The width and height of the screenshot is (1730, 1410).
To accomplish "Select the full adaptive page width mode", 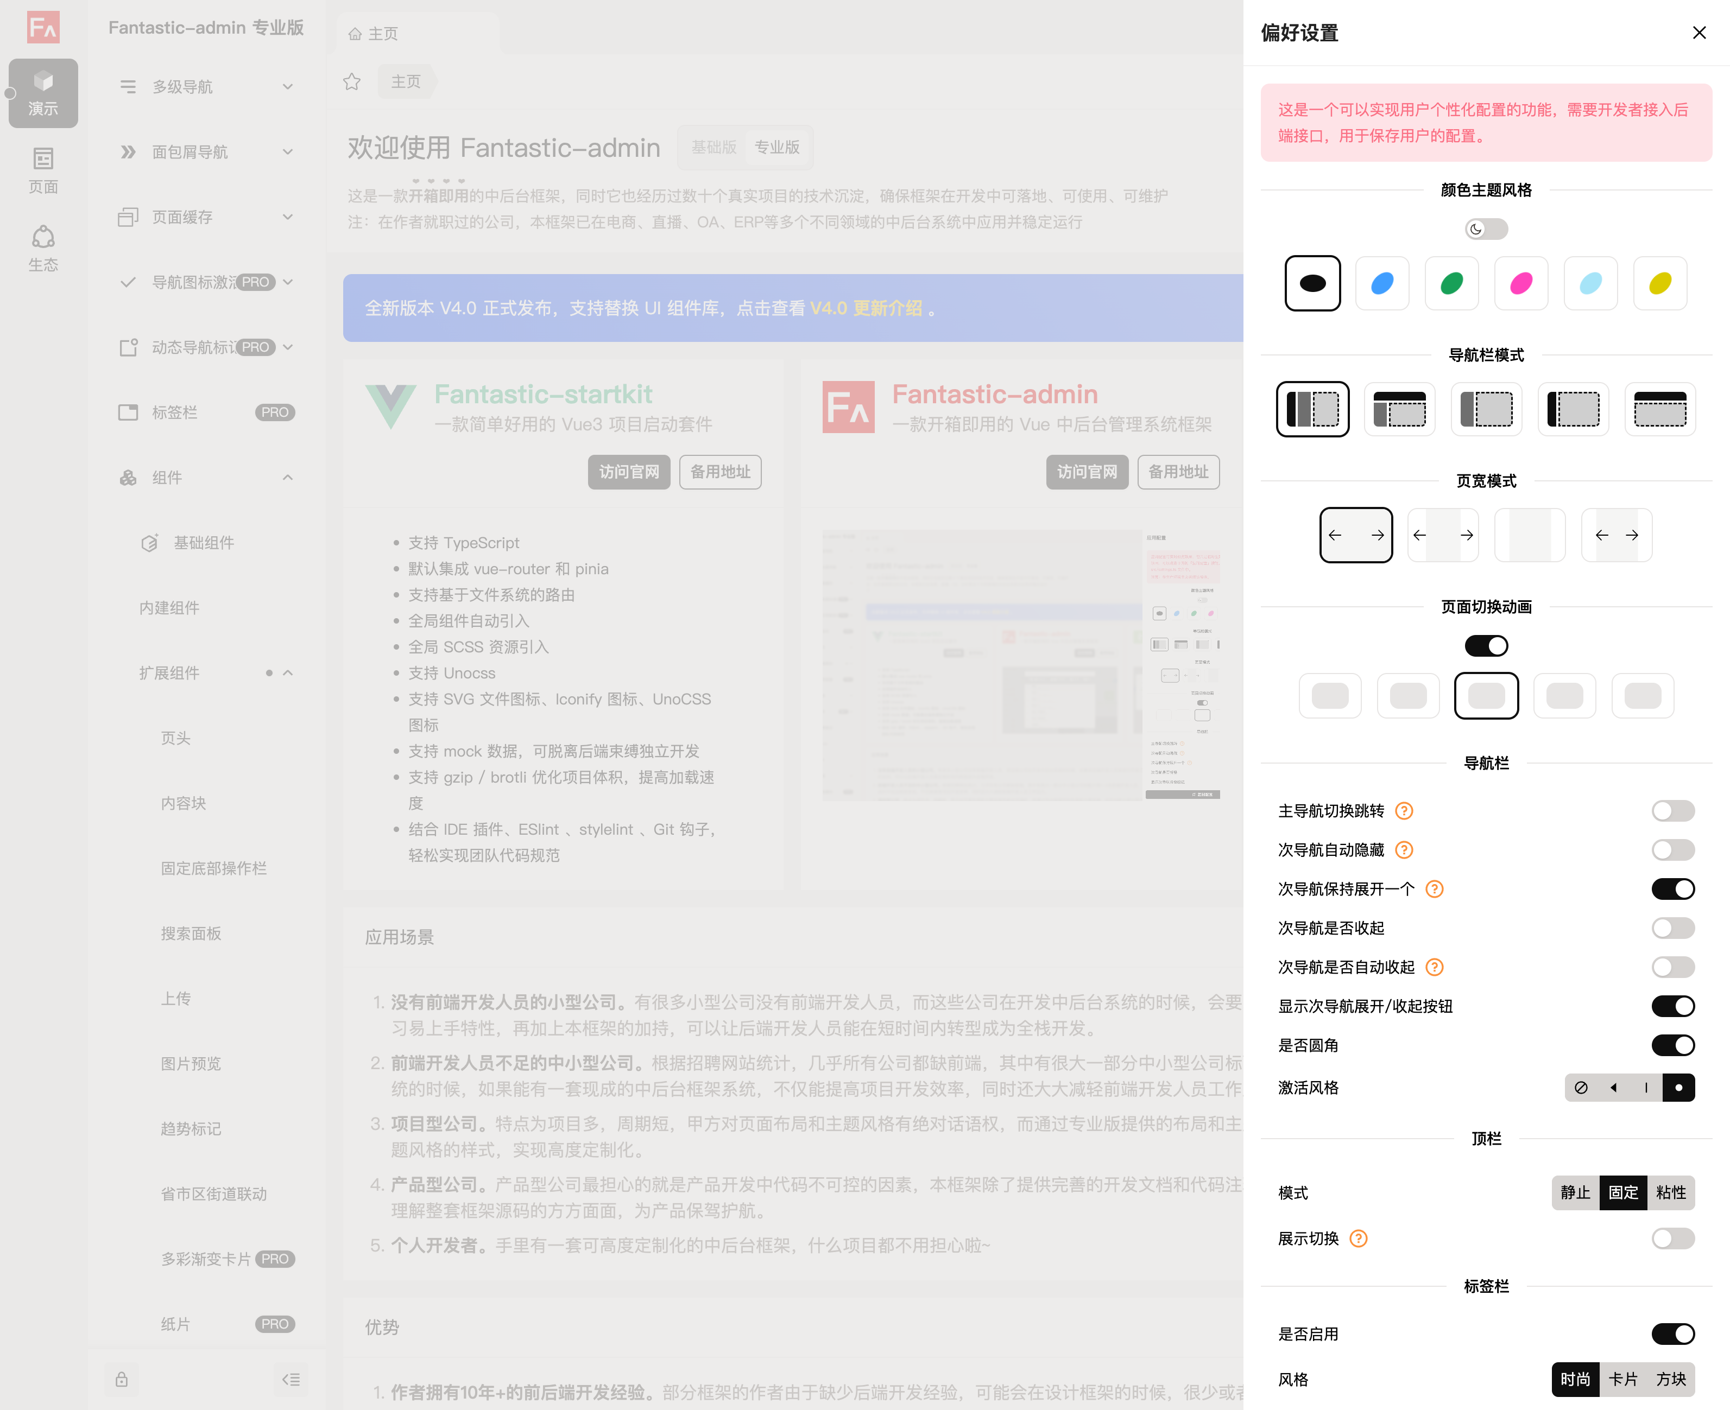I will (1356, 535).
